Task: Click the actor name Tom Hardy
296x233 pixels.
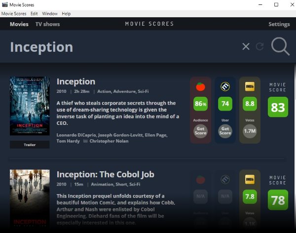Action: click(68, 141)
